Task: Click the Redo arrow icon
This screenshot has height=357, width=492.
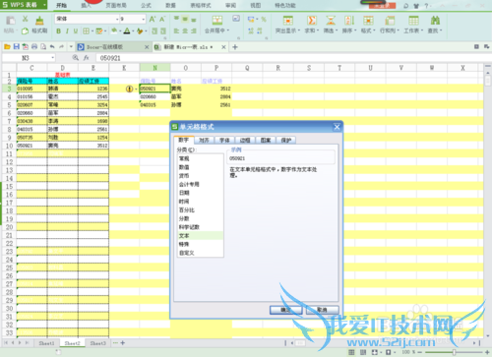Action: 61,47
